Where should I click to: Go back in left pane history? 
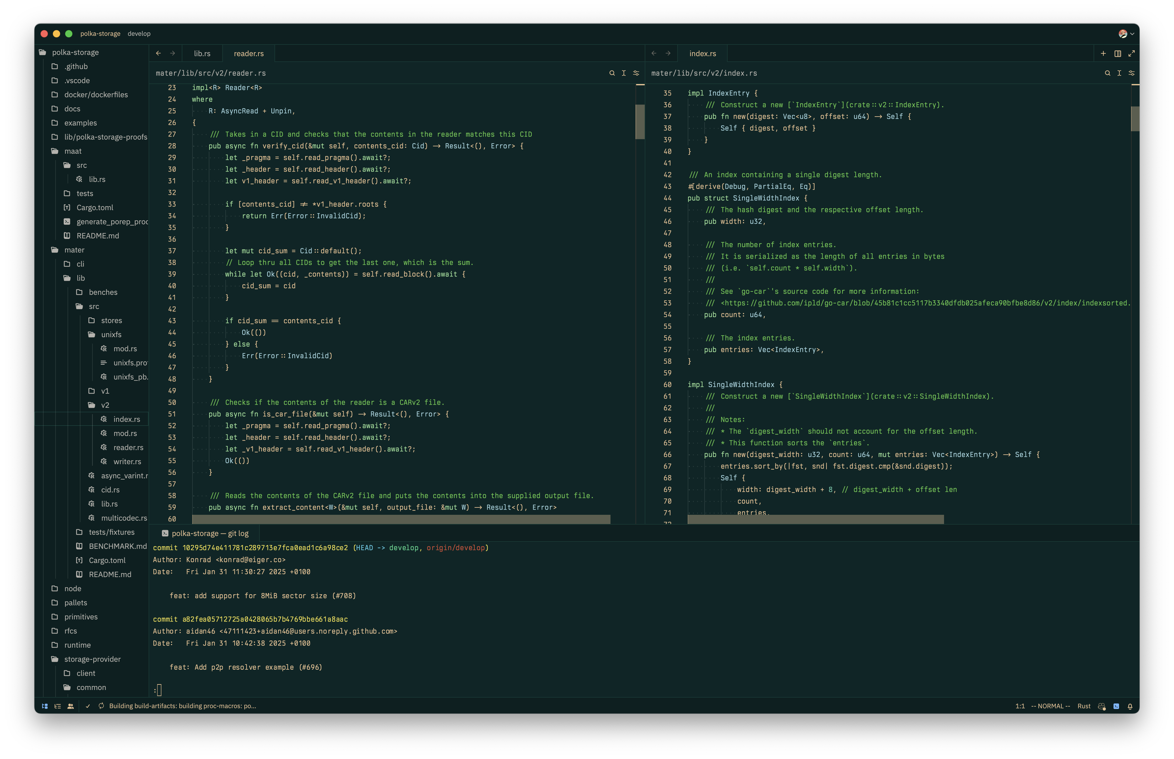coord(158,53)
